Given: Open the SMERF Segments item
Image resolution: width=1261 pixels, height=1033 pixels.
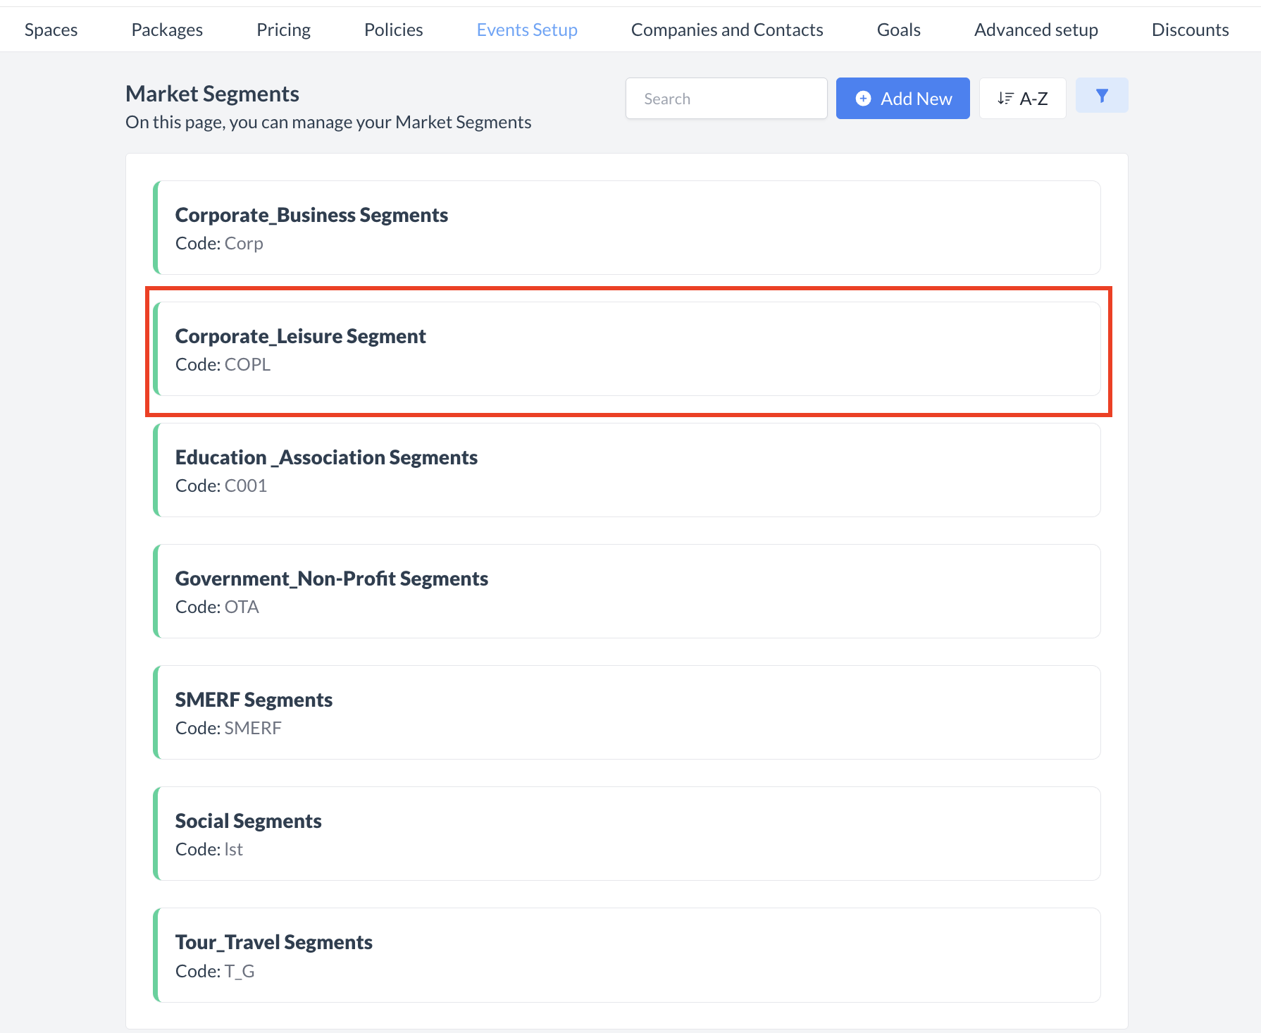Looking at the screenshot, I should 627,712.
